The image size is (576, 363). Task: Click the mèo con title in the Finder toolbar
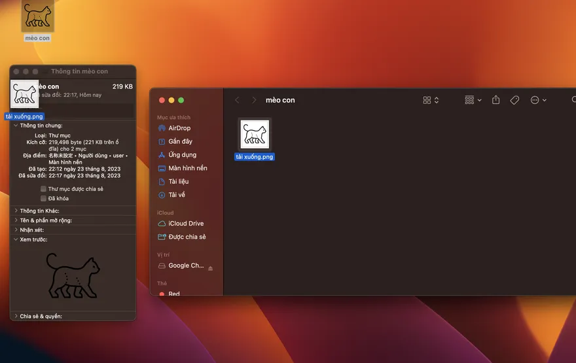point(280,100)
